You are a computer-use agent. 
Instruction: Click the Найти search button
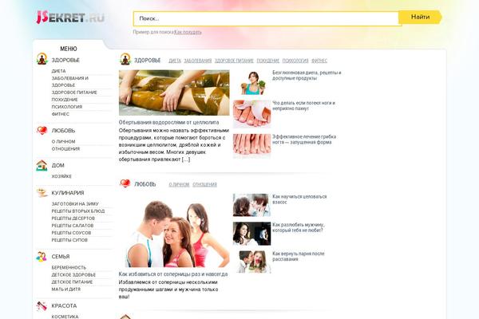point(421,17)
